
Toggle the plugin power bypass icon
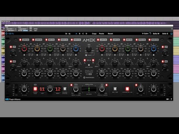click(6, 33)
